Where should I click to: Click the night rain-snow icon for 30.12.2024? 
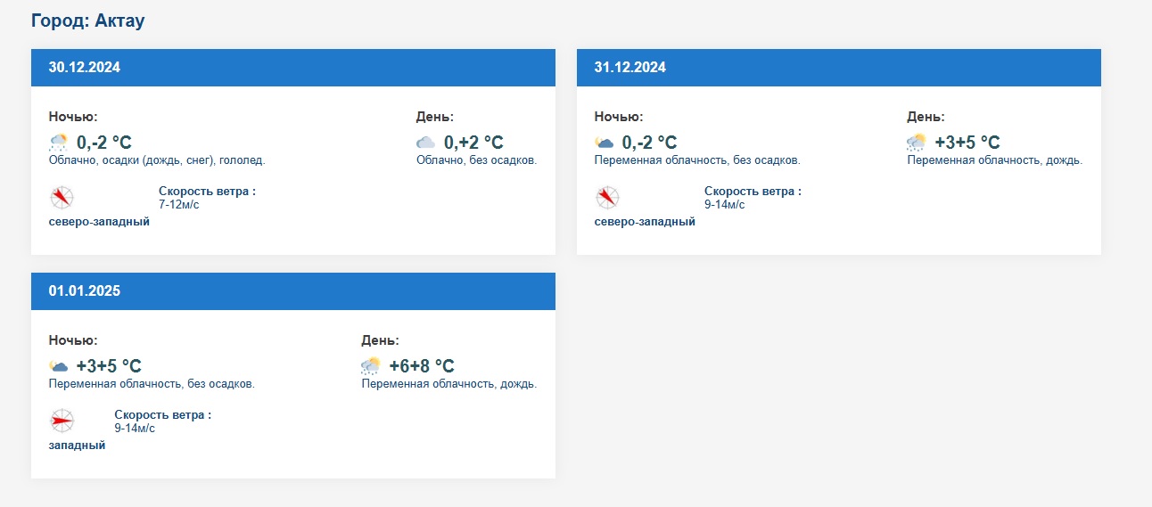tap(59, 143)
